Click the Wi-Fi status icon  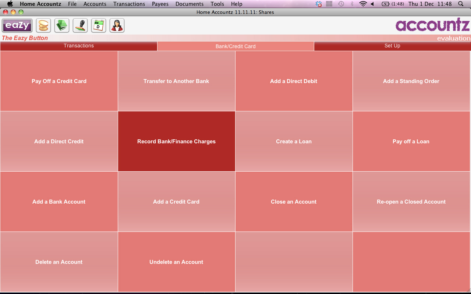[x=363, y=4]
